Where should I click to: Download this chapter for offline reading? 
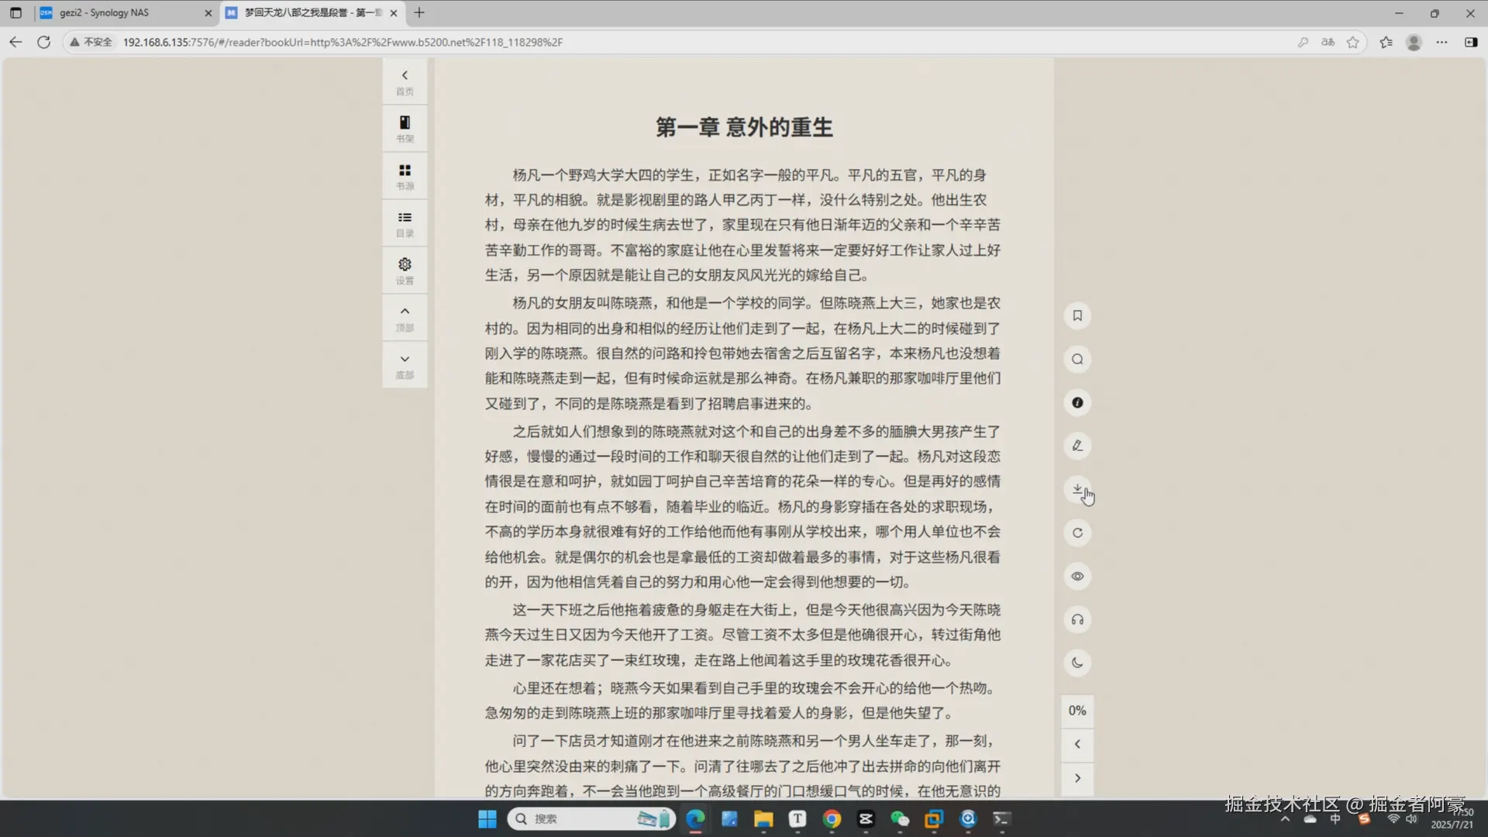1076,489
